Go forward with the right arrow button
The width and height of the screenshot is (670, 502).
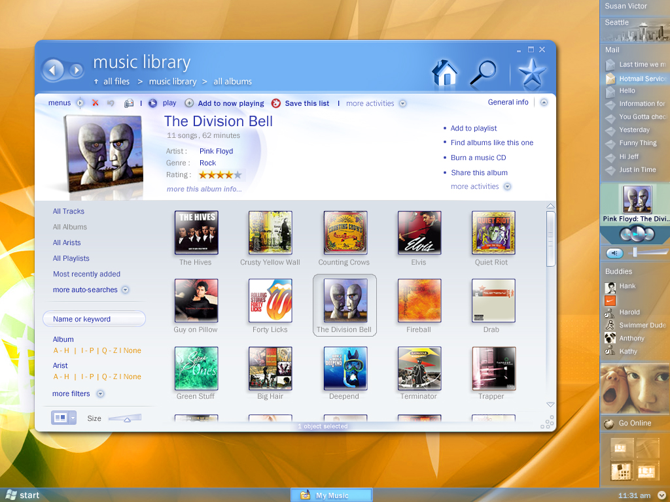pyautogui.click(x=76, y=69)
